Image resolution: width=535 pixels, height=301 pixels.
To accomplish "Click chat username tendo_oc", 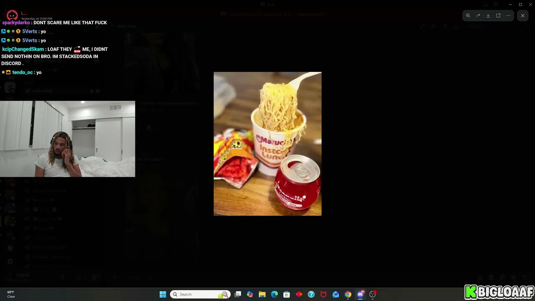I will tap(23, 72).
